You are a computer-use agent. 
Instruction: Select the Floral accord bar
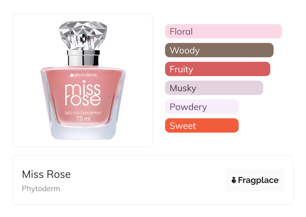pyautogui.click(x=223, y=31)
